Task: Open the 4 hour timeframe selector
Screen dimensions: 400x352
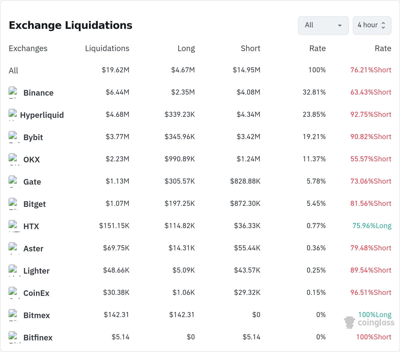Action: tap(372, 25)
